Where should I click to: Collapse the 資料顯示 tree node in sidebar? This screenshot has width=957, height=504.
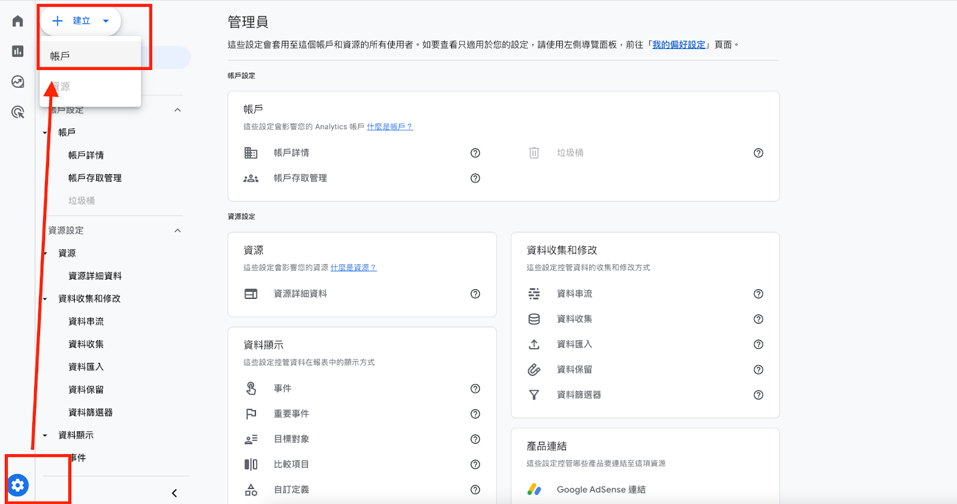point(45,435)
